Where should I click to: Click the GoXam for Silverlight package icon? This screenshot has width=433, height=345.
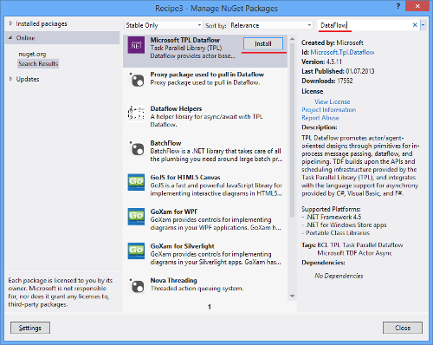click(x=136, y=251)
